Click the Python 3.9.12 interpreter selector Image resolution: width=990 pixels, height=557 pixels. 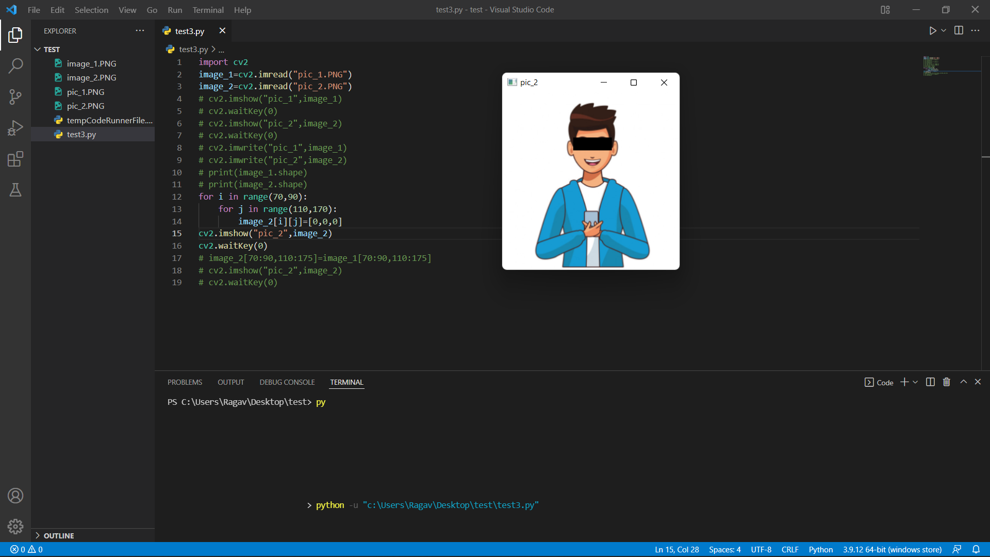click(x=892, y=549)
